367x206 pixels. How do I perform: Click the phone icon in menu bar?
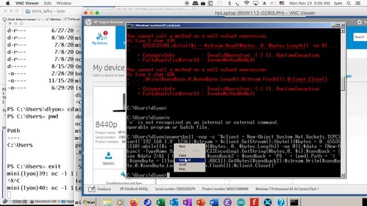click(237, 3)
